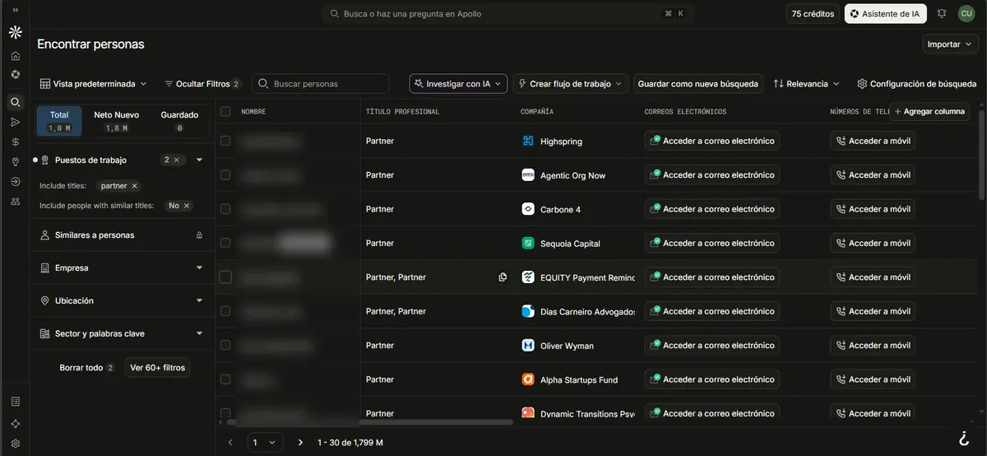Image resolution: width=987 pixels, height=456 pixels.
Task: Open the people group icon in sidebar
Action: (x=15, y=201)
